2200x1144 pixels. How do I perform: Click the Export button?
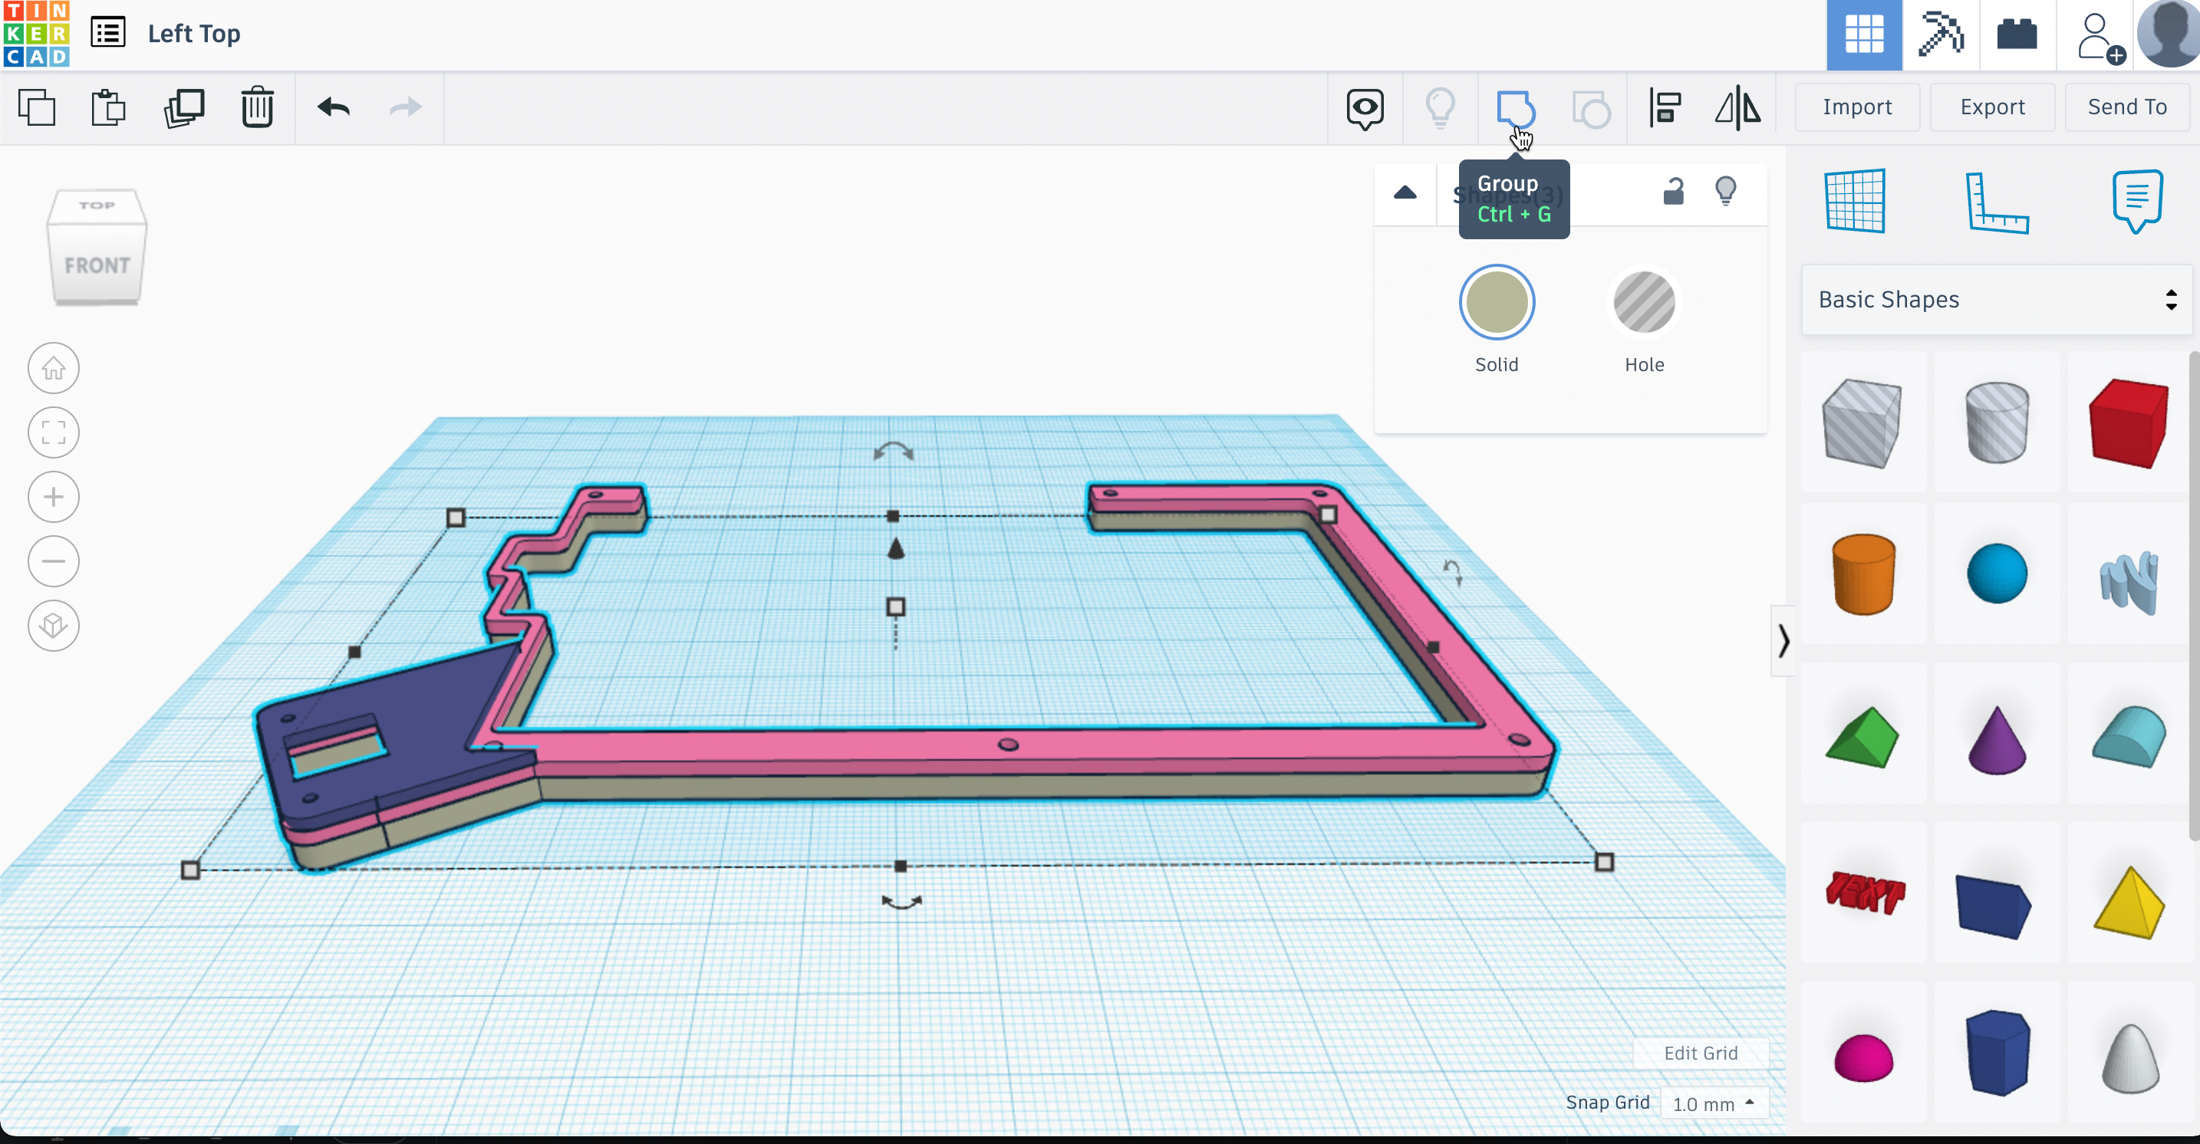point(1991,107)
